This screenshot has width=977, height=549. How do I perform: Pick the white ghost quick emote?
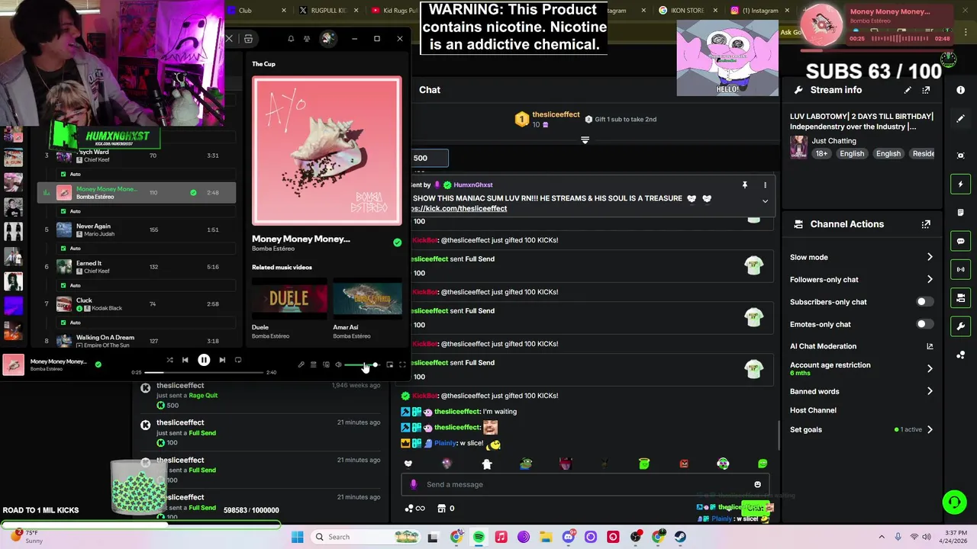[487, 464]
